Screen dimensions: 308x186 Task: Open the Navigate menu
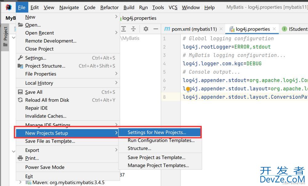tap(69, 7)
